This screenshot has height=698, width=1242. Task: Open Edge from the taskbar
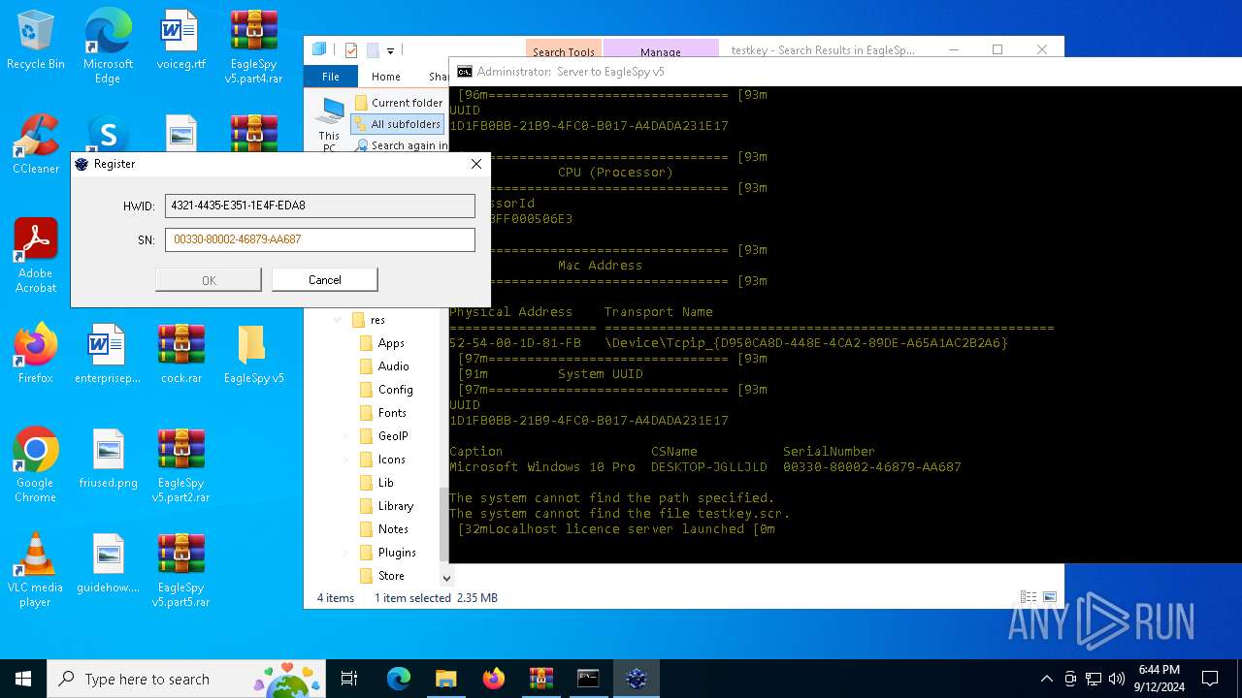(399, 679)
